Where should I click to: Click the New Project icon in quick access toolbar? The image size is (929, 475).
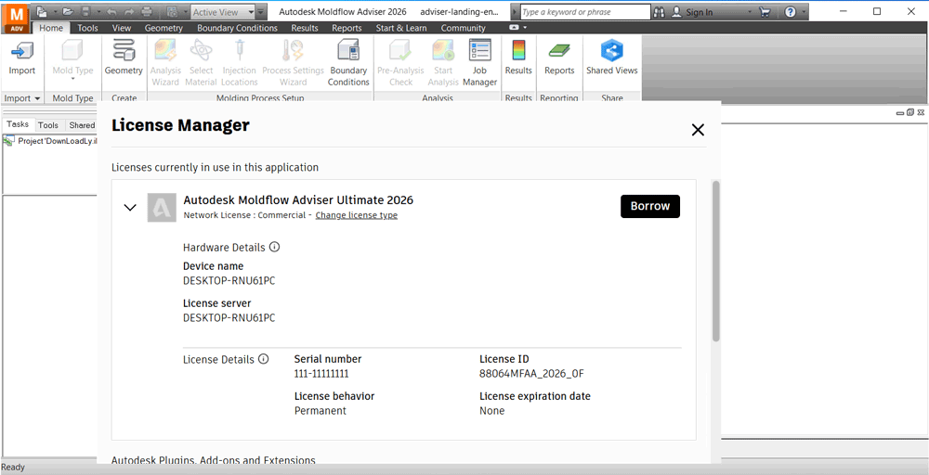pyautogui.click(x=42, y=11)
